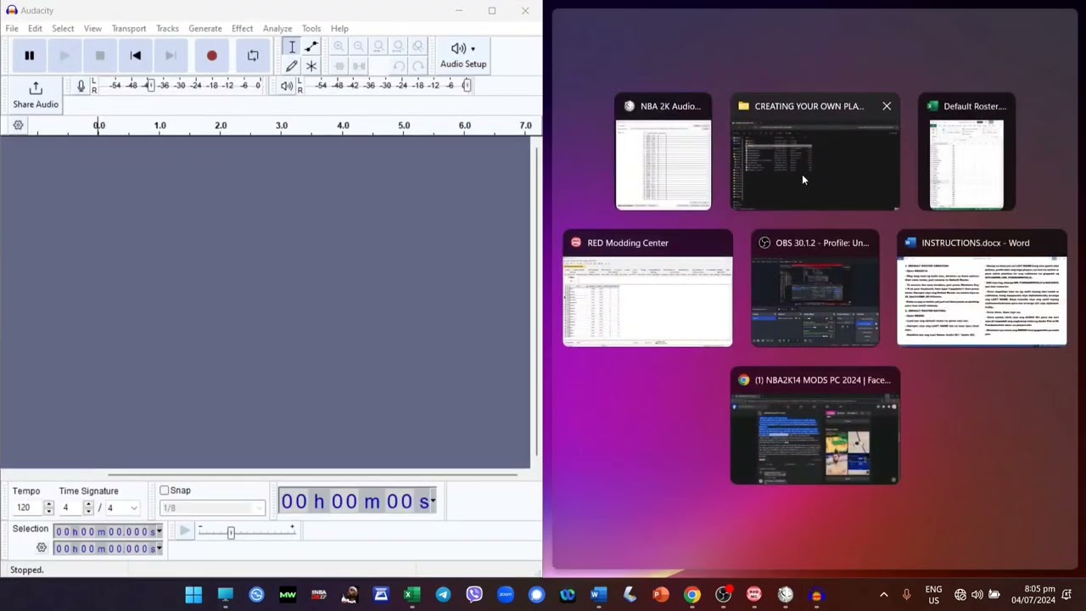Switch to Default Roster Excel thumbnail
The image size is (1086, 611).
pyautogui.click(x=966, y=152)
